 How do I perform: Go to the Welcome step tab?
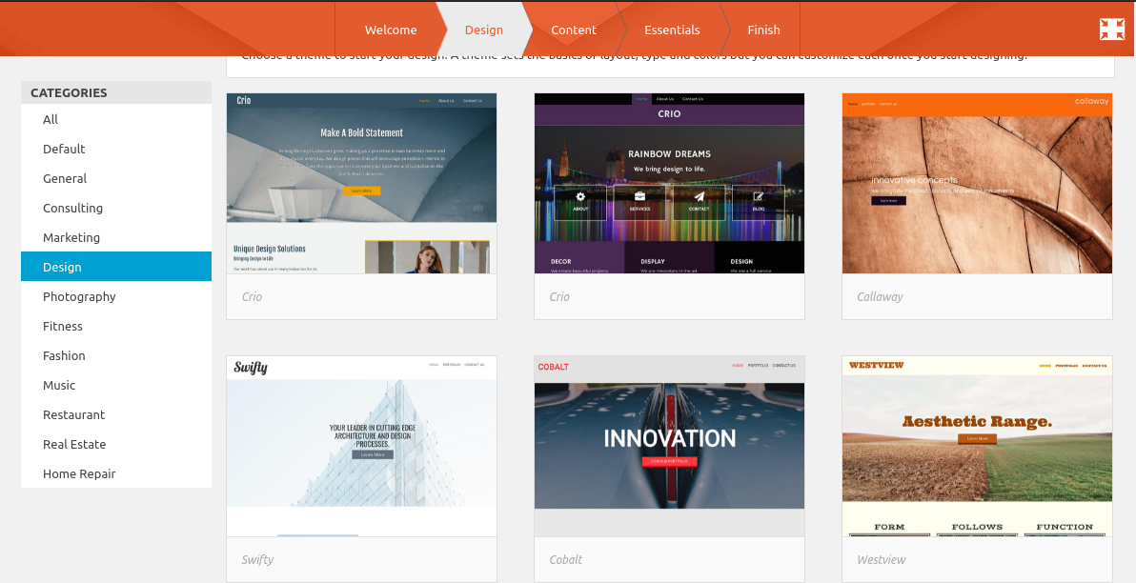[391, 30]
